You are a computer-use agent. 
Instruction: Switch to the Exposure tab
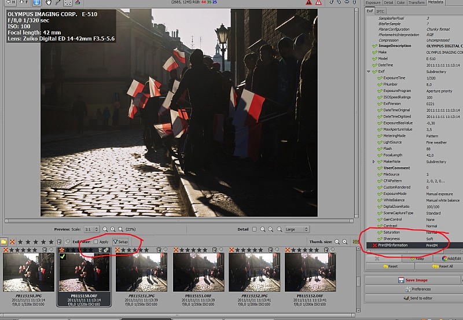click(373, 3)
